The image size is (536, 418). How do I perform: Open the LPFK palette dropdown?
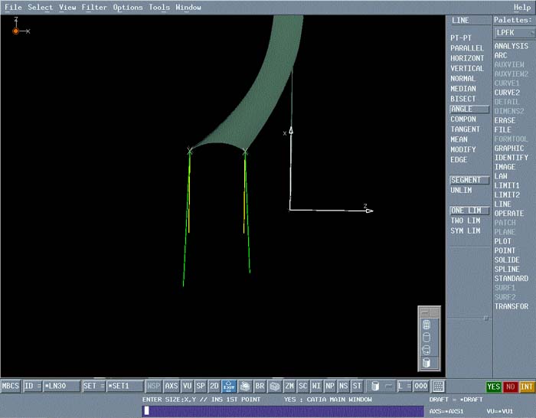tap(514, 33)
